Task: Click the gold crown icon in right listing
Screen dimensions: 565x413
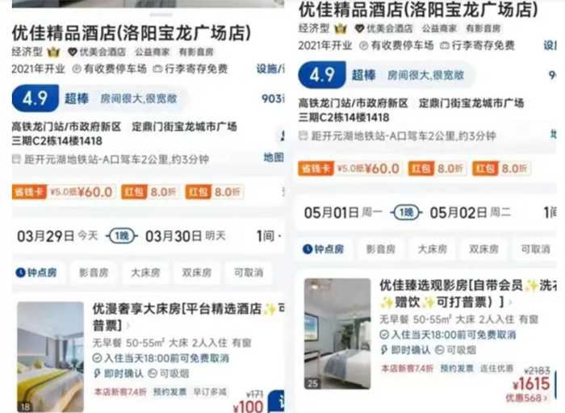Action: 341,28
